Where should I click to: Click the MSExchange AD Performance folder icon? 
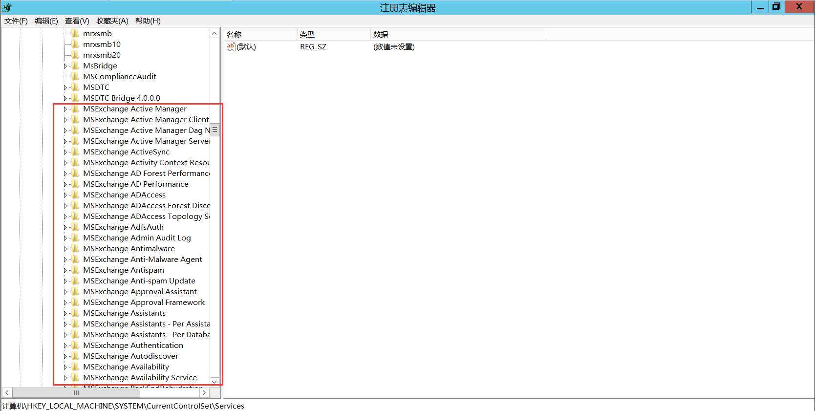point(75,184)
